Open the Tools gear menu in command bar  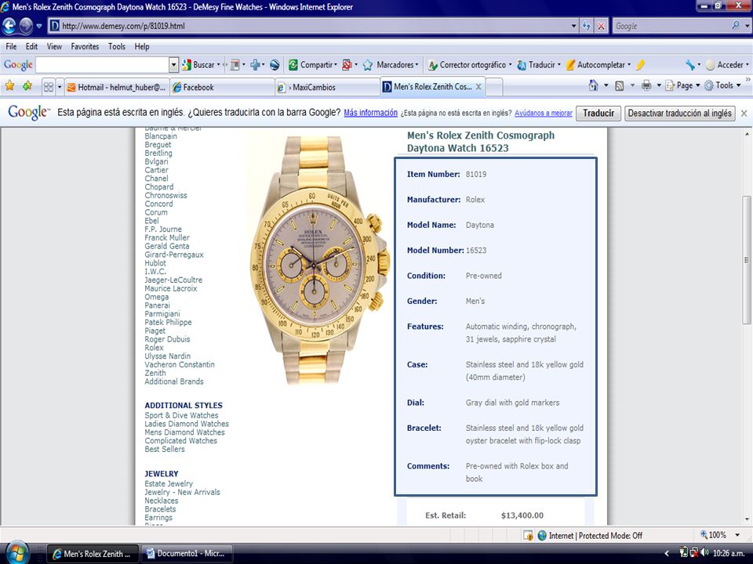722,85
